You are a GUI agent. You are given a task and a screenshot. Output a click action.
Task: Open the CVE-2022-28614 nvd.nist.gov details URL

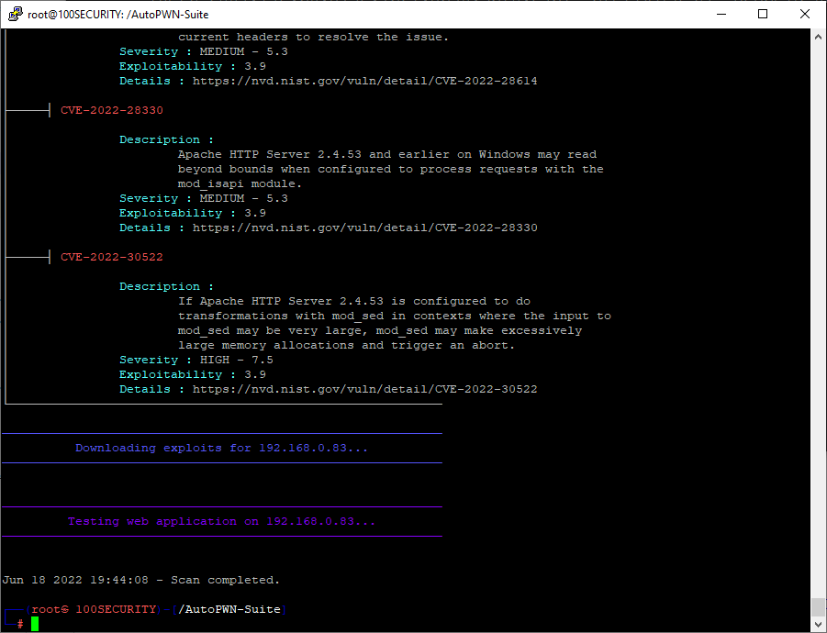(365, 81)
